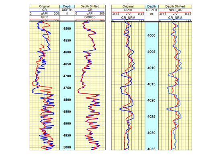
Task: Select the 4950 depth marker
Action: 67,136
